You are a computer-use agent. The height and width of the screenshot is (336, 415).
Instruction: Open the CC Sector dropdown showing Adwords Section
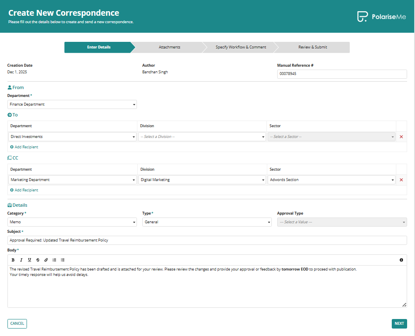pyautogui.click(x=331, y=180)
